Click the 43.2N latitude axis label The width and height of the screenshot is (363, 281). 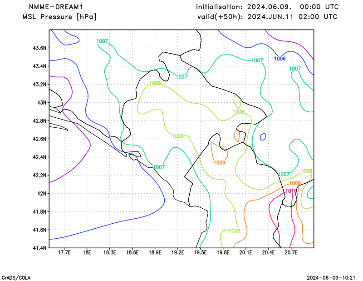coord(39,85)
